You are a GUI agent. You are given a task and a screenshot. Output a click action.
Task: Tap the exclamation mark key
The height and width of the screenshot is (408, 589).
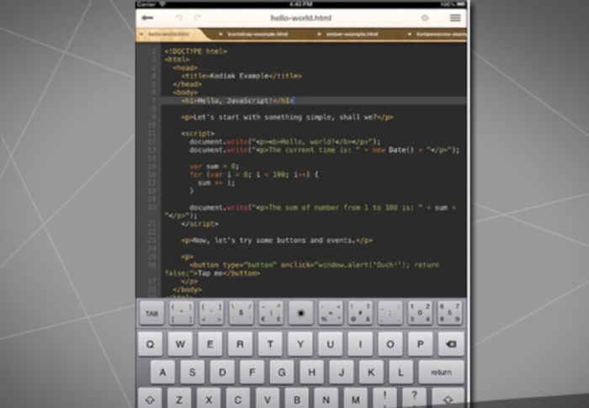tap(385, 398)
